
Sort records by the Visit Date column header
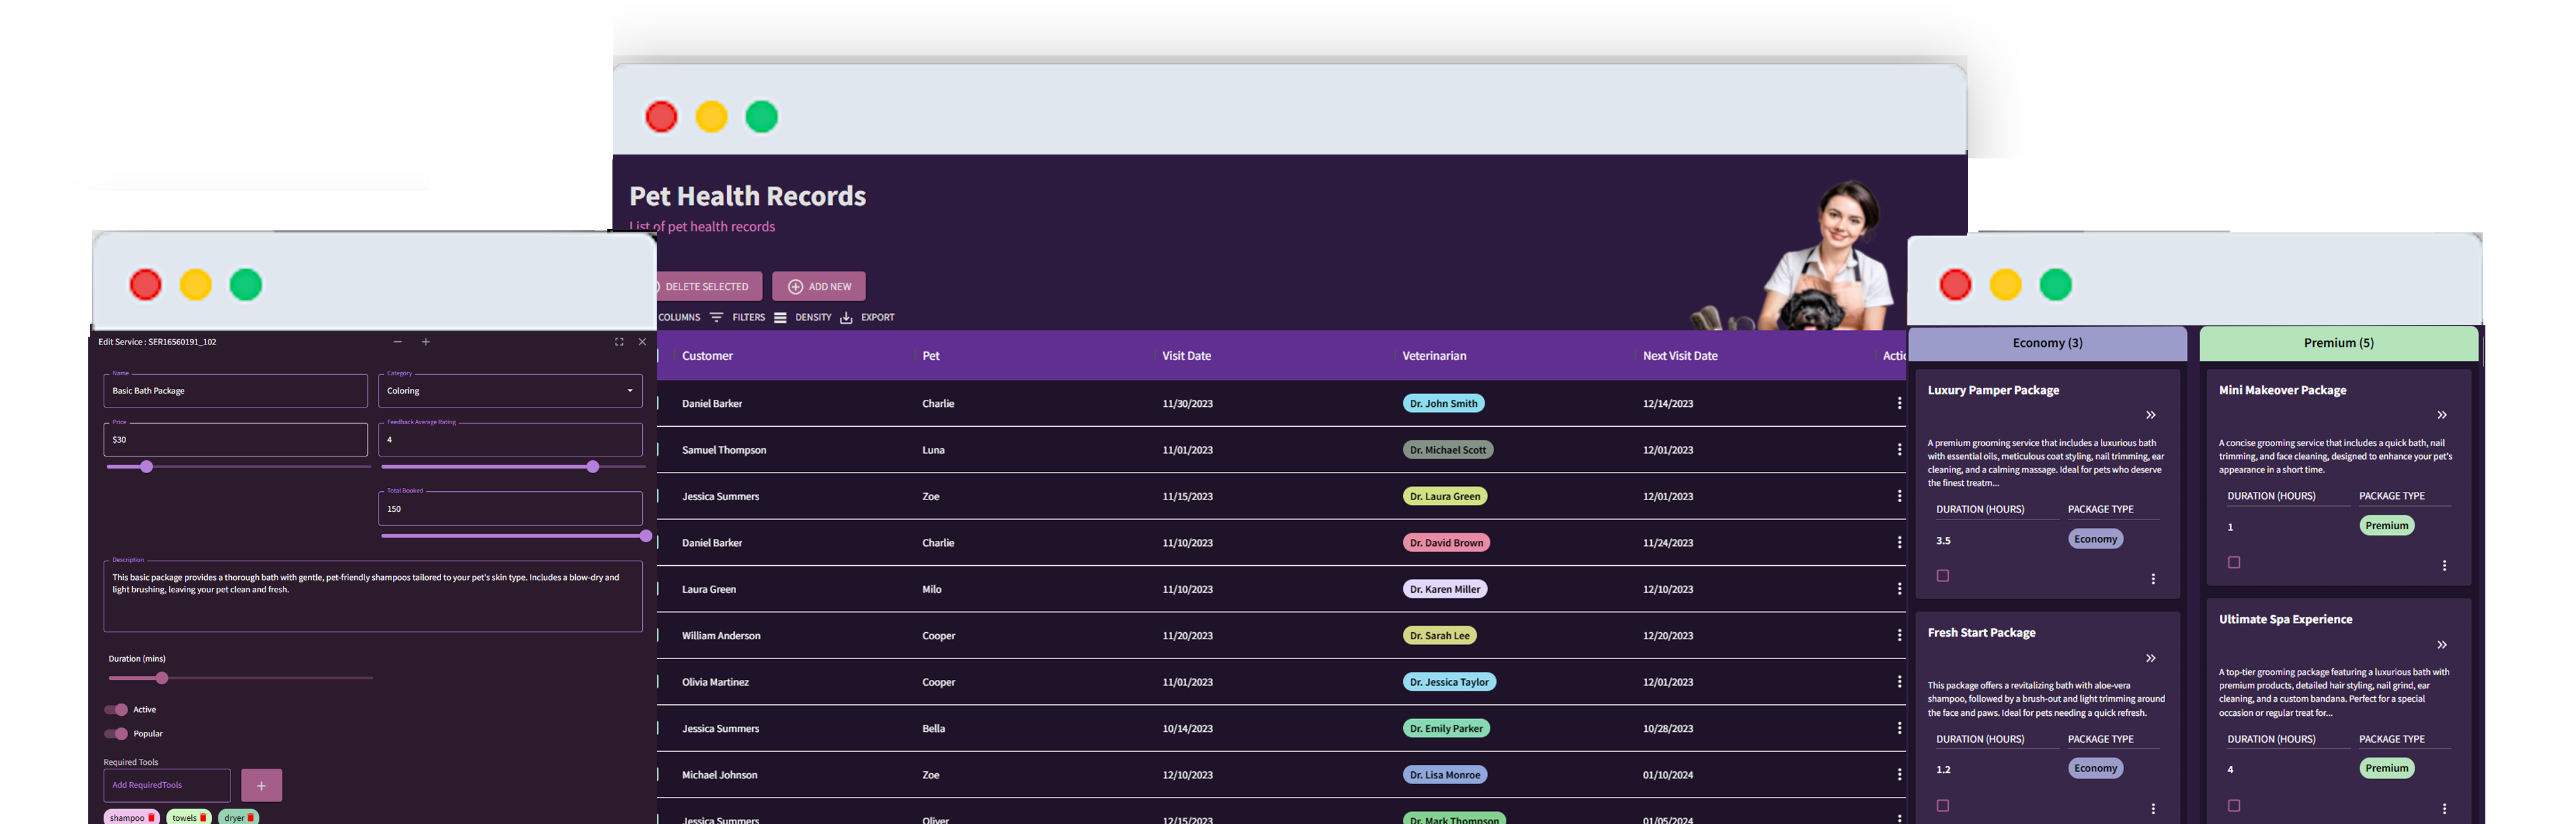pos(1186,356)
